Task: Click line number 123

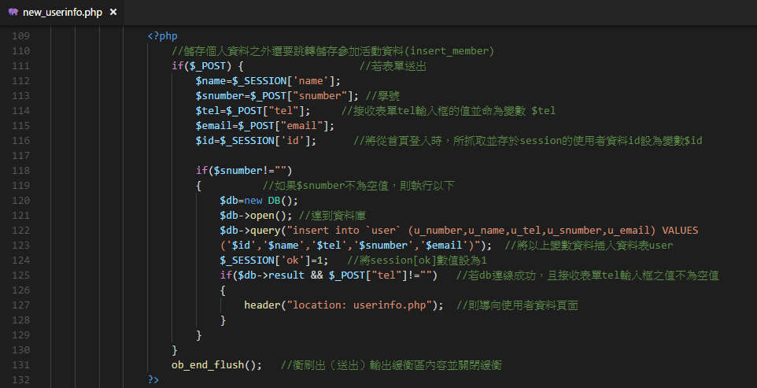Action: 20,245
